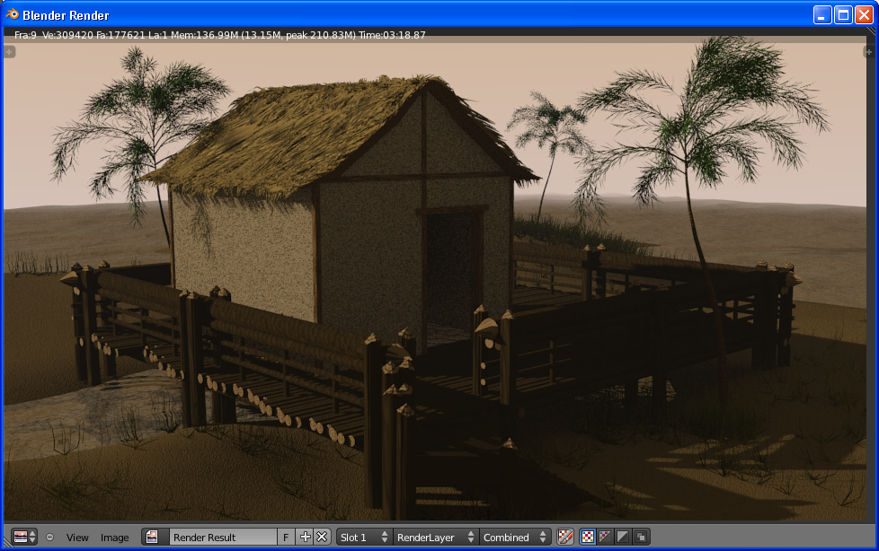Select the first checkered draw channel icon
This screenshot has width=879, height=551.
pyautogui.click(x=588, y=537)
